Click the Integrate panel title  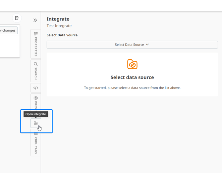point(58,19)
